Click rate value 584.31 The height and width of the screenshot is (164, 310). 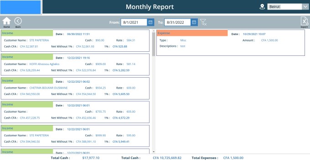(131, 40)
